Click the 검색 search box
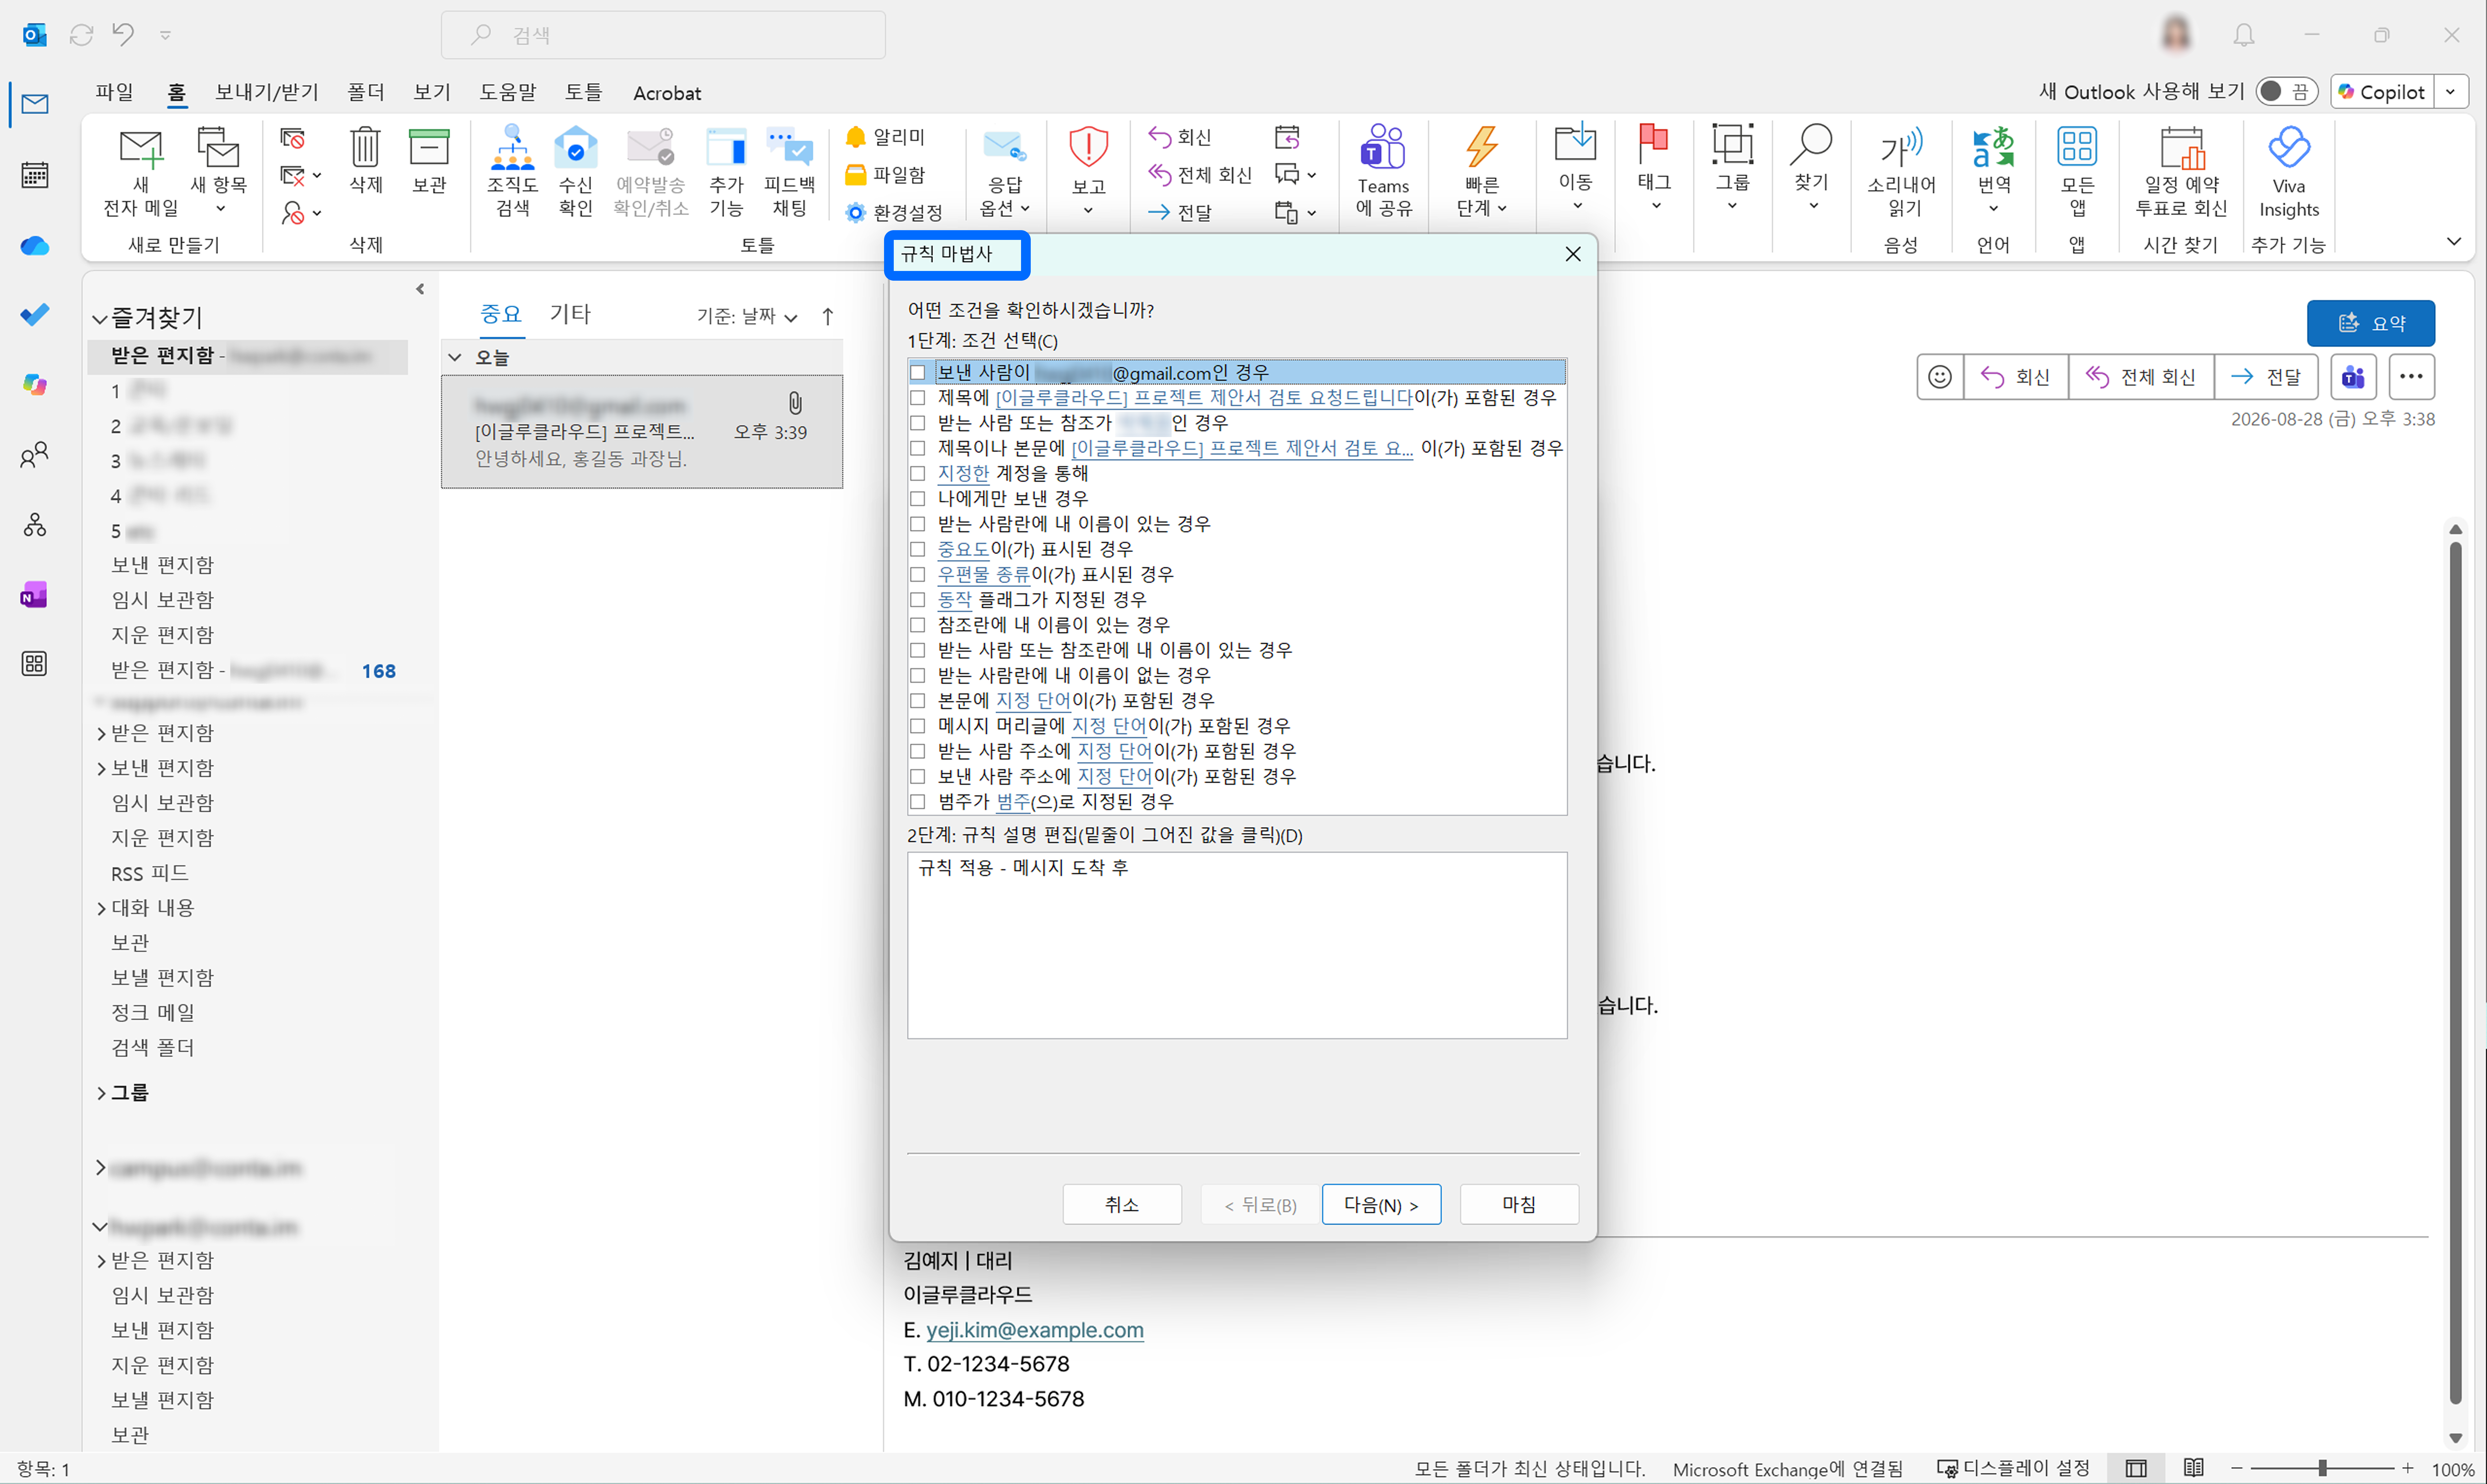This screenshot has height=1484, width=2487. point(663,35)
